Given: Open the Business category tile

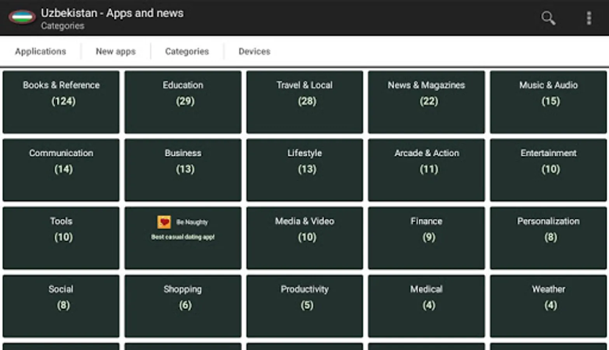Looking at the screenshot, I should (183, 170).
